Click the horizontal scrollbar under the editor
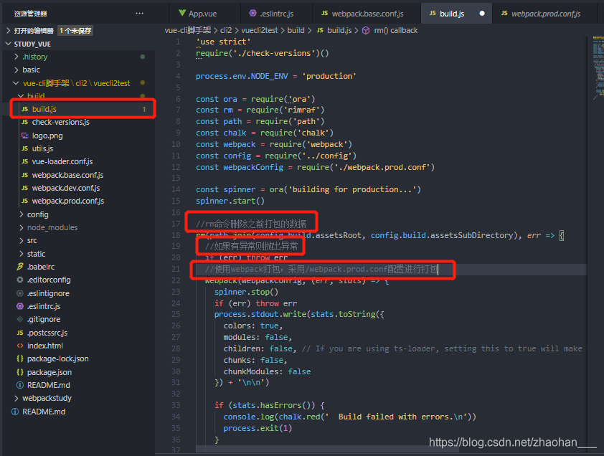Screen dimensions: 604x456 tap(327, 450)
